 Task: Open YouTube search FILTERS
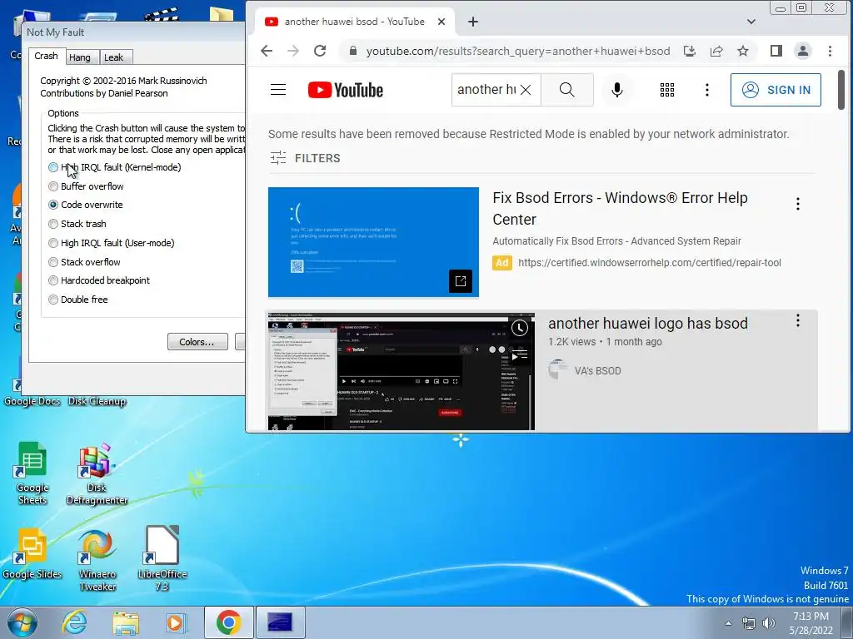click(305, 158)
